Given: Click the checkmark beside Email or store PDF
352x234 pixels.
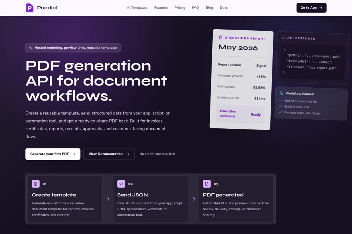Looking at the screenshot, I should click(x=280, y=106).
